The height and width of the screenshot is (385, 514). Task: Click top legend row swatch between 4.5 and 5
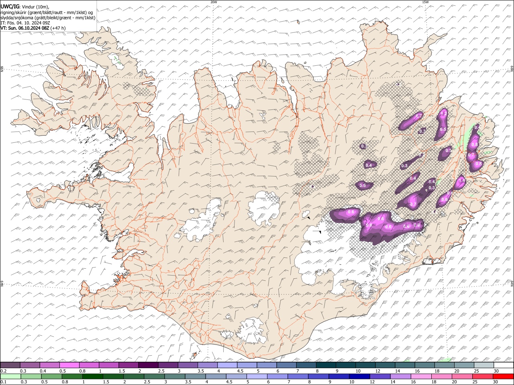[x=247, y=365]
